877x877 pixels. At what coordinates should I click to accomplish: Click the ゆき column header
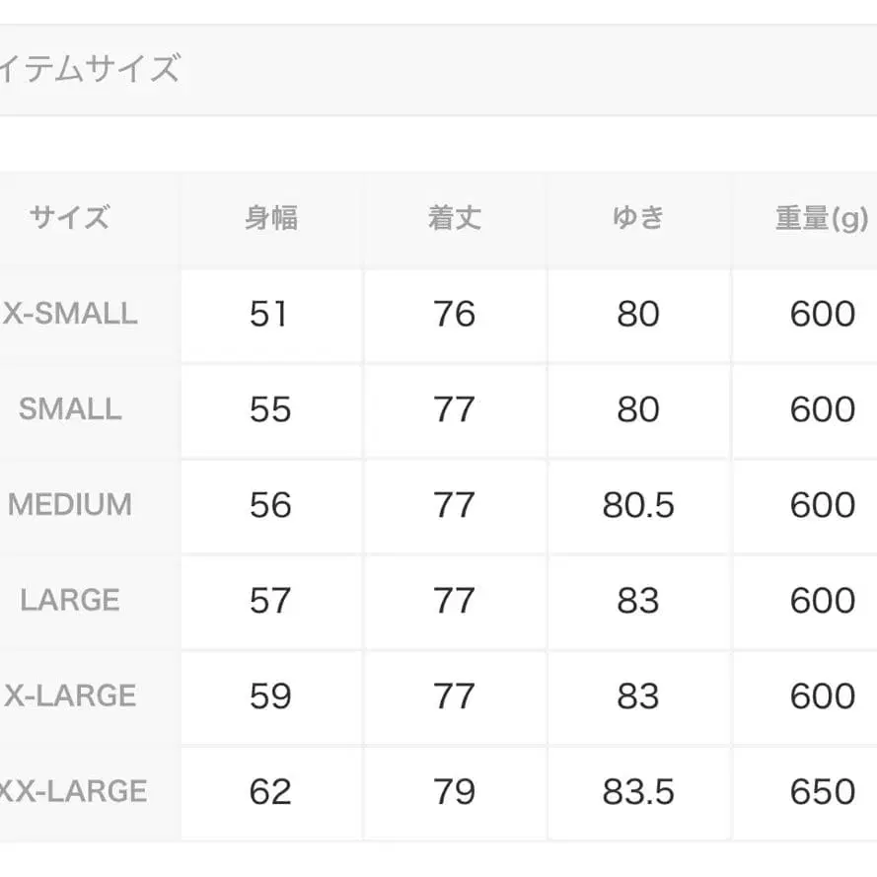click(x=637, y=218)
